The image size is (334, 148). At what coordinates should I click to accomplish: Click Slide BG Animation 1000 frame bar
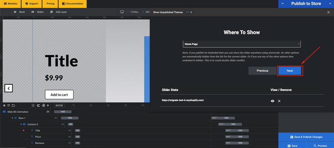coord(63,112)
